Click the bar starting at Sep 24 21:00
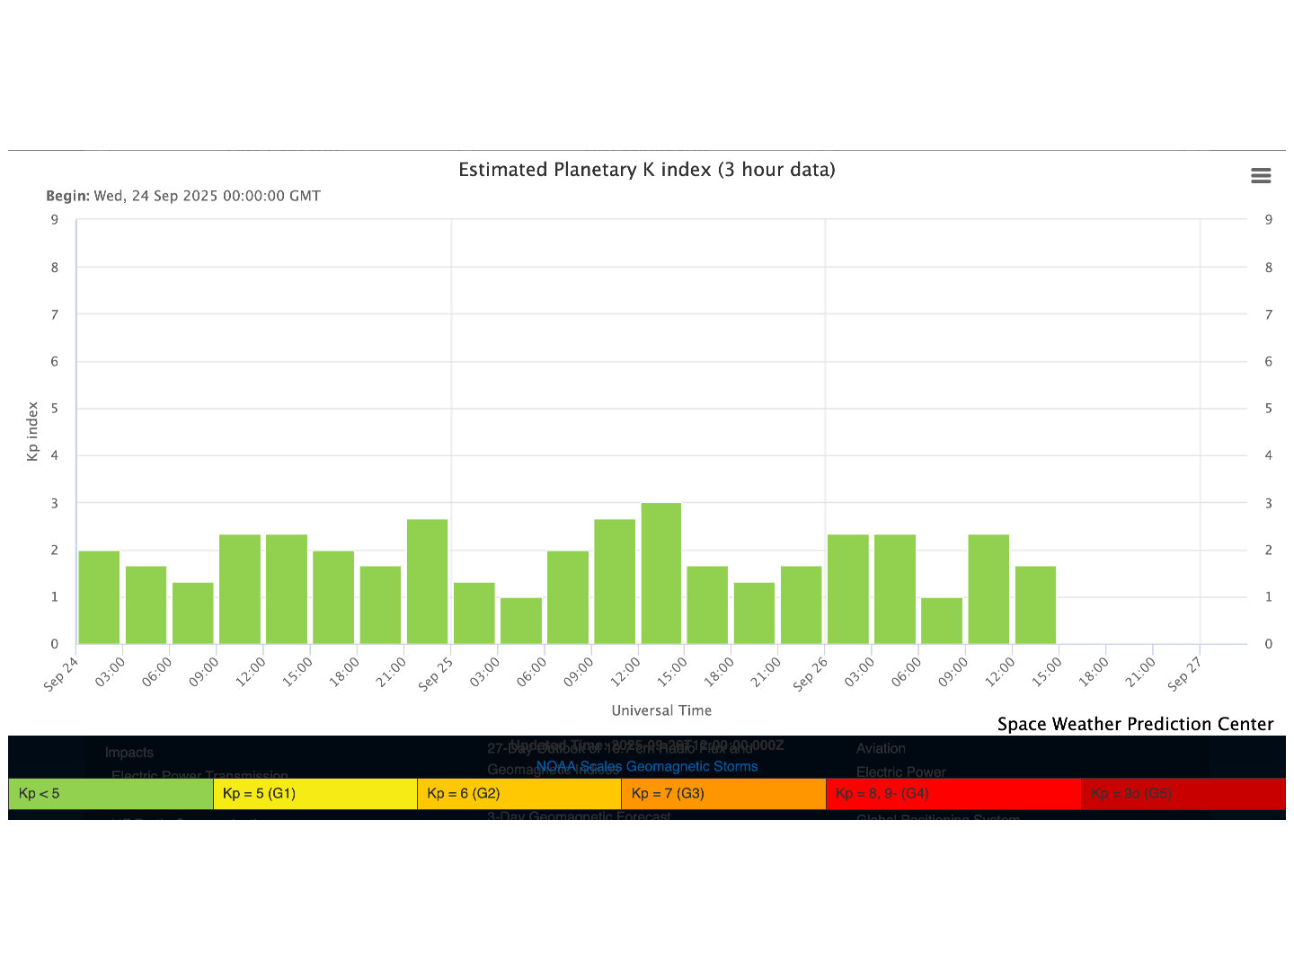1294x970 pixels. pyautogui.click(x=427, y=582)
